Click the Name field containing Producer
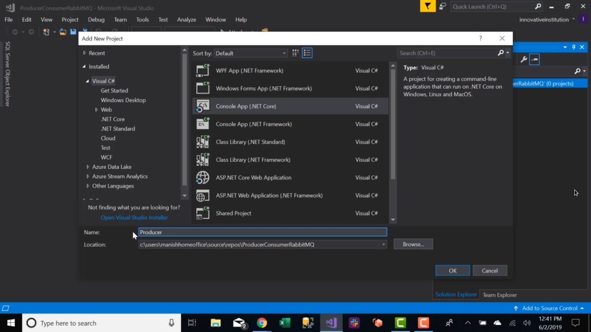The height and width of the screenshot is (332, 591). 263,232
